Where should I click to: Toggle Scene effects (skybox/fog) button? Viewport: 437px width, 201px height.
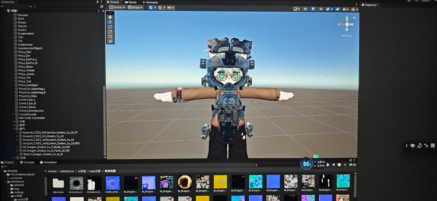[328, 9]
